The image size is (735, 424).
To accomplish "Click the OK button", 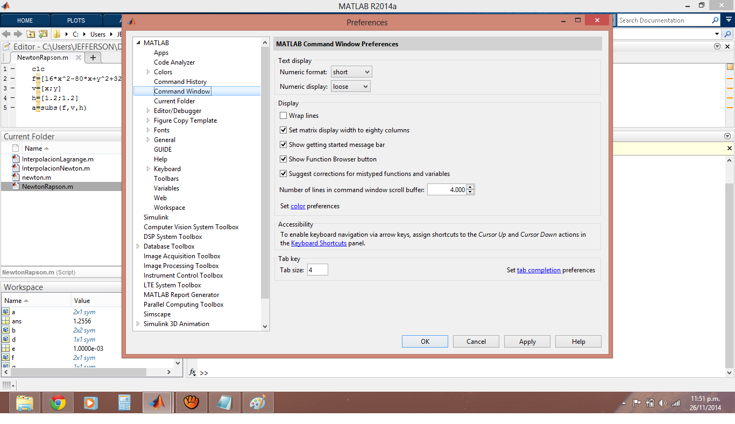I will 425,342.
